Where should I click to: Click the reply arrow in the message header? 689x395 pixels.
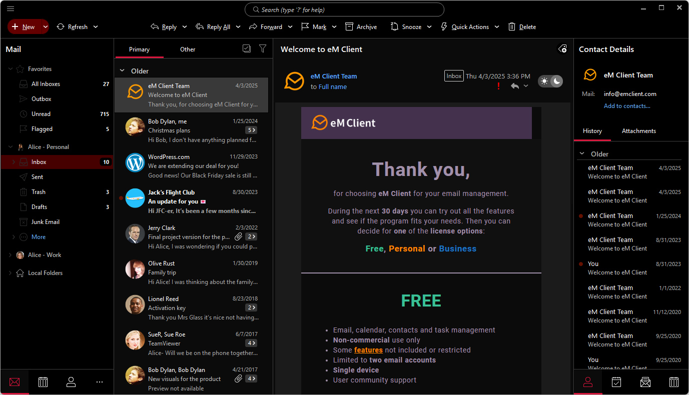click(x=515, y=86)
